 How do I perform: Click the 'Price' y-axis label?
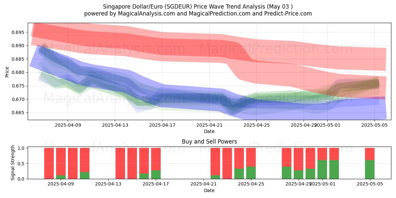click(7, 71)
